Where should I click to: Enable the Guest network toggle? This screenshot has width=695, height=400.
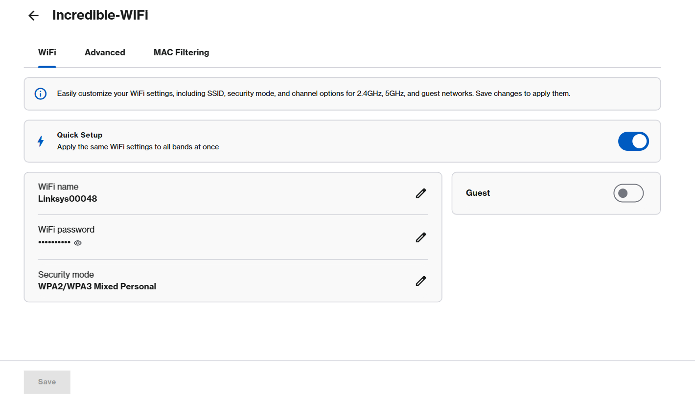coord(628,193)
